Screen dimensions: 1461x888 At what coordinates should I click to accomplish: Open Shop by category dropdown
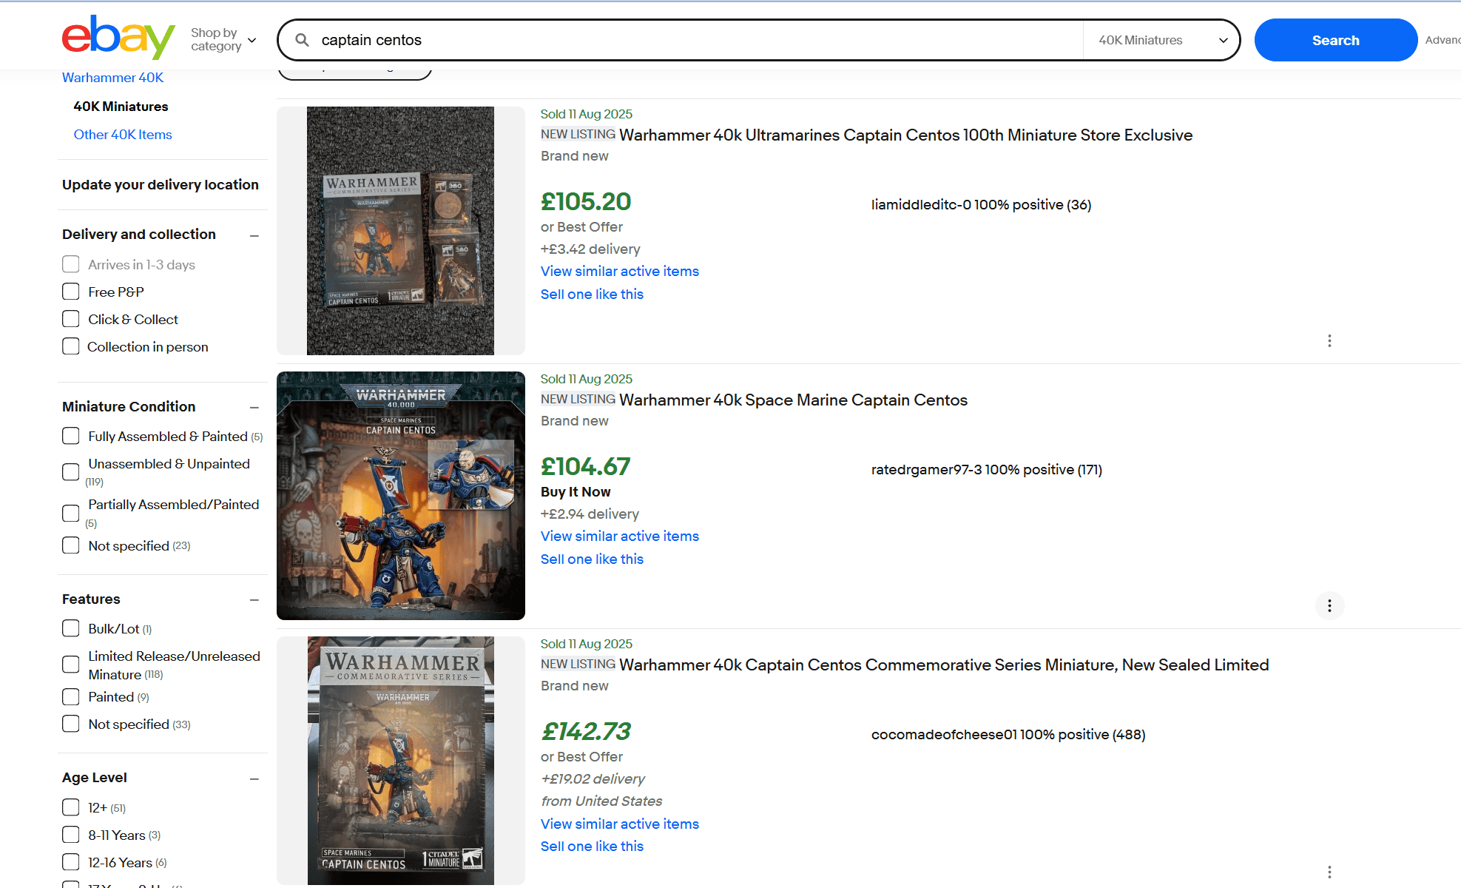tap(223, 40)
